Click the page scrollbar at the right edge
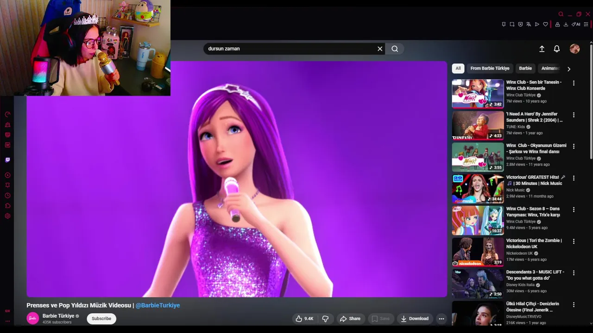 pos(591,102)
